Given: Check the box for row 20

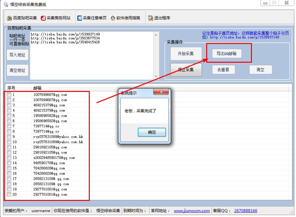Looking at the screenshot, I should coord(9,194).
